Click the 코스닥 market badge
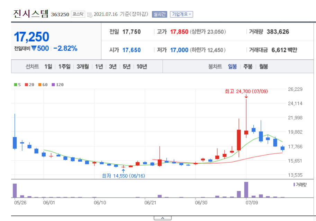 click(78, 14)
